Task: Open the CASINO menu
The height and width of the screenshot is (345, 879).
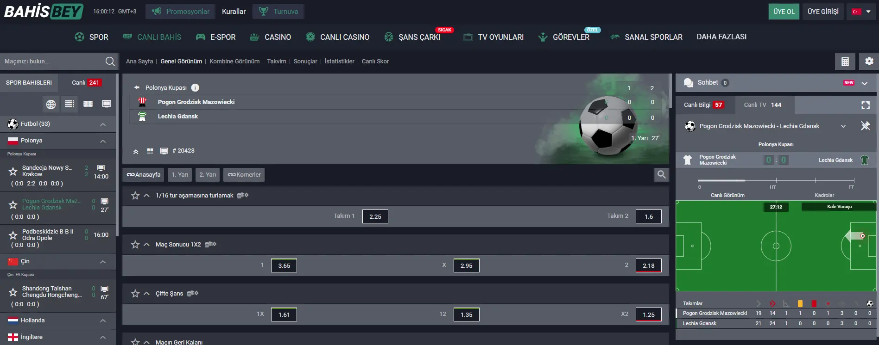Action: tap(270, 37)
